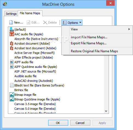The width and height of the screenshot is (133, 130).
Task: Select AIFF Quicktime audio file (Apple) entry
Action: pyautogui.click(x=36, y=67)
